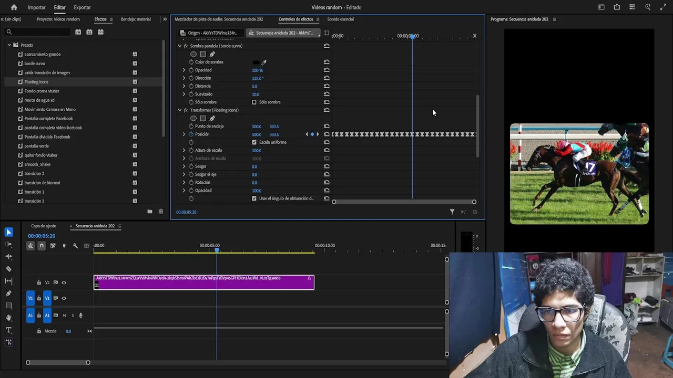This screenshot has height=378, width=673.
Task: Expand the Rotación property
Action: point(184,182)
